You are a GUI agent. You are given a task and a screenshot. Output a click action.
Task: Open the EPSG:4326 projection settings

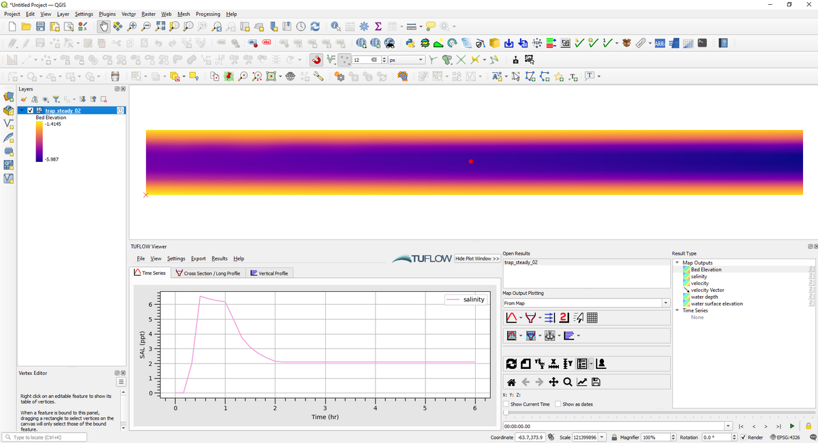(x=789, y=436)
